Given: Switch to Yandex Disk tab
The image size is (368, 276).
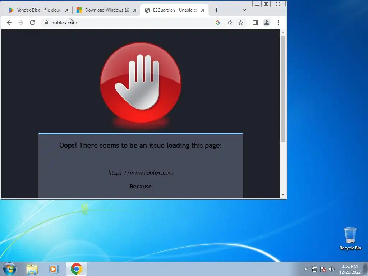Looking at the screenshot, I should (35, 10).
